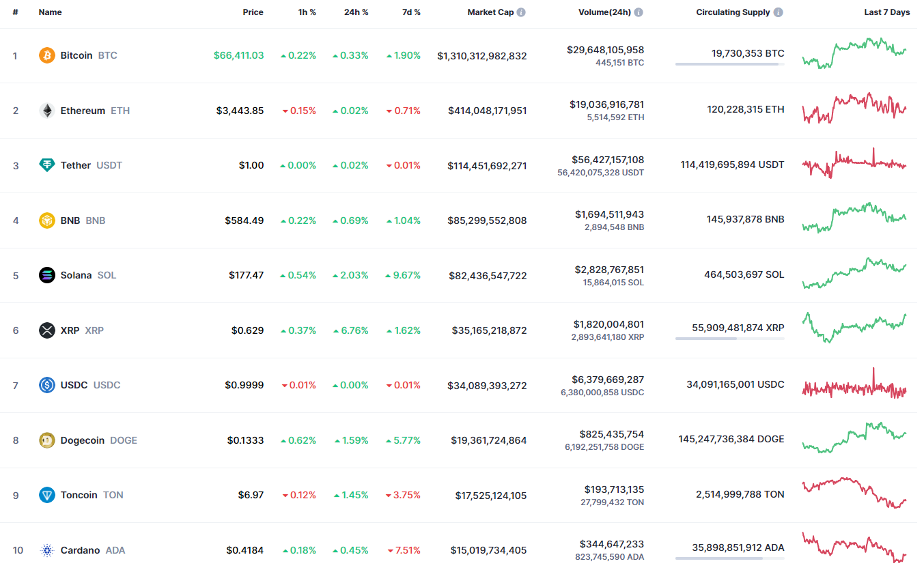Open the USDC coin name link

pos(74,385)
